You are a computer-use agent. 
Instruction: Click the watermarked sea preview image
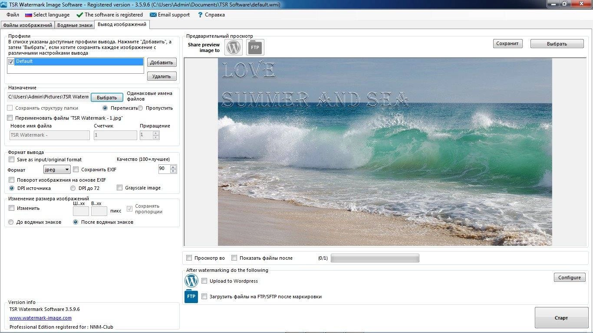click(385, 152)
